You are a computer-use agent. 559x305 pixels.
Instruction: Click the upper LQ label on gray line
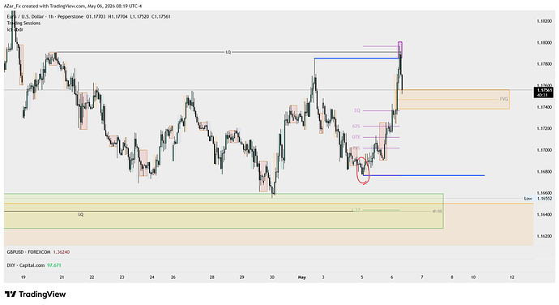click(x=228, y=52)
